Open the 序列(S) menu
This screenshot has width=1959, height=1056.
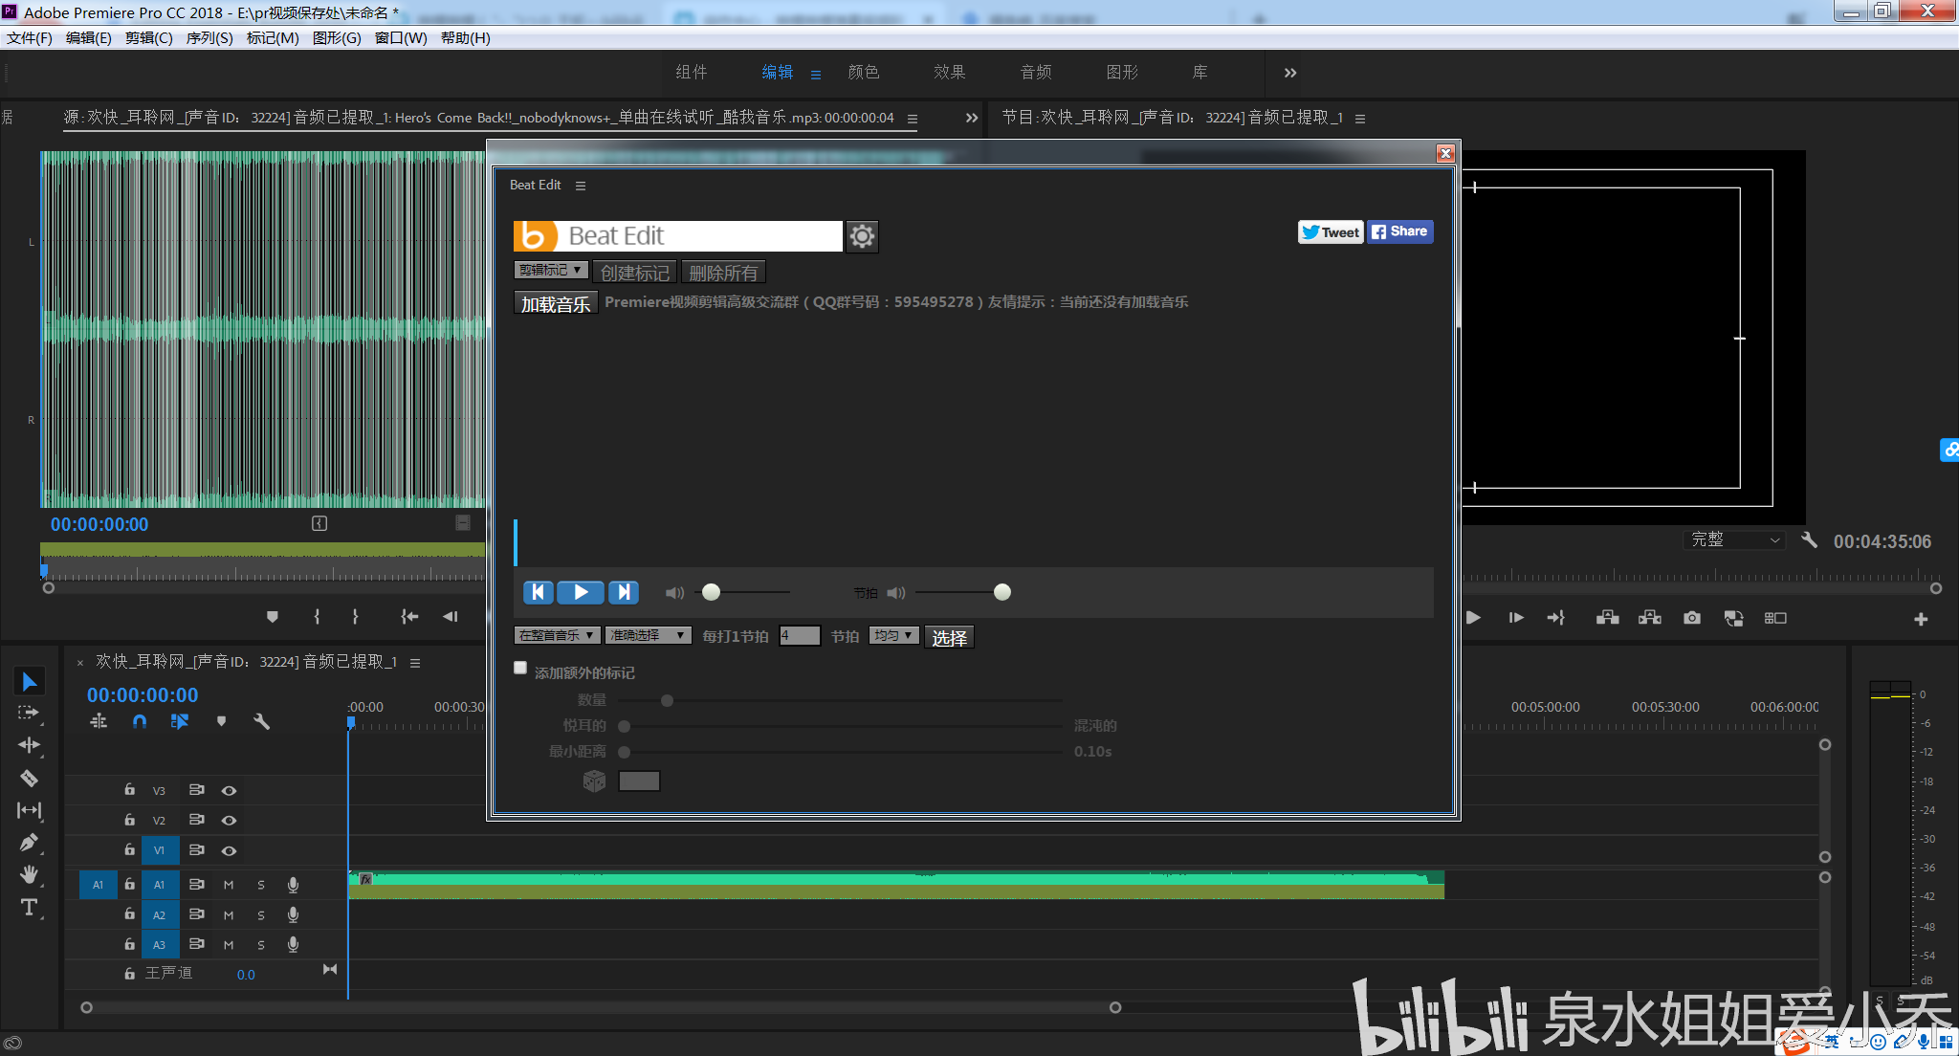[209, 38]
